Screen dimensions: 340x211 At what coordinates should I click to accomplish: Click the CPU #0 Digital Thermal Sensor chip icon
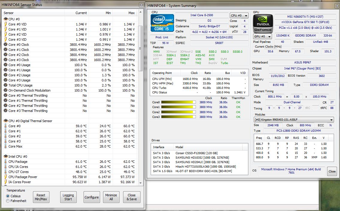pos(6,121)
